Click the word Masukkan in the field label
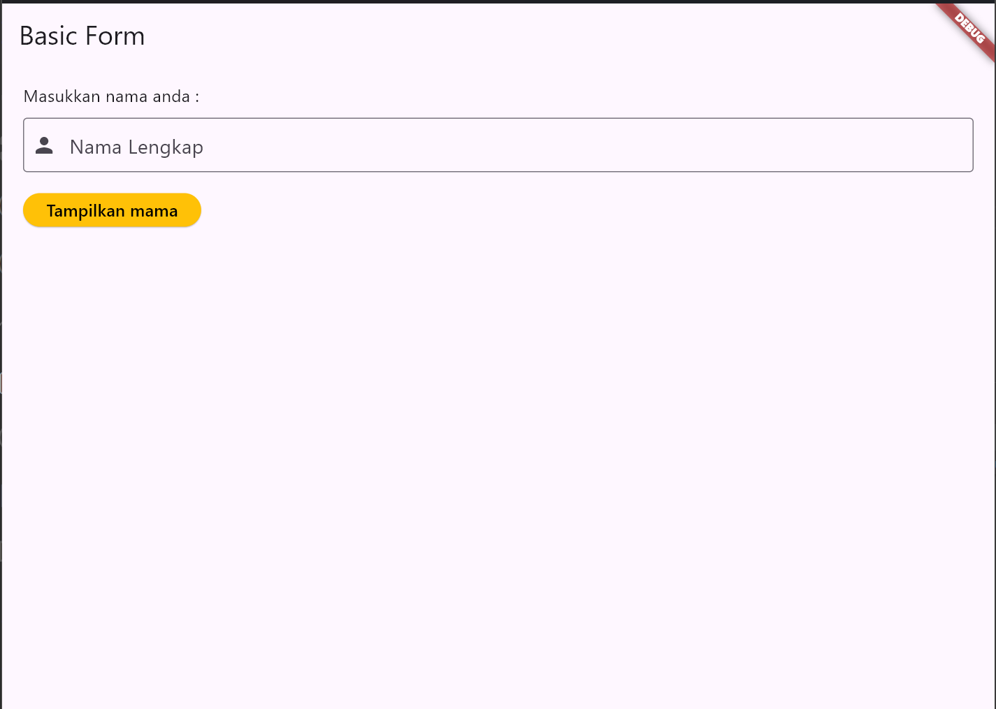The height and width of the screenshot is (709, 996). click(x=62, y=96)
